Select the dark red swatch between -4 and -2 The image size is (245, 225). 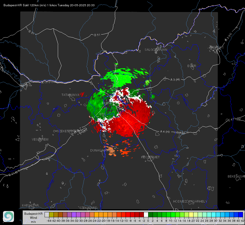click(141, 214)
